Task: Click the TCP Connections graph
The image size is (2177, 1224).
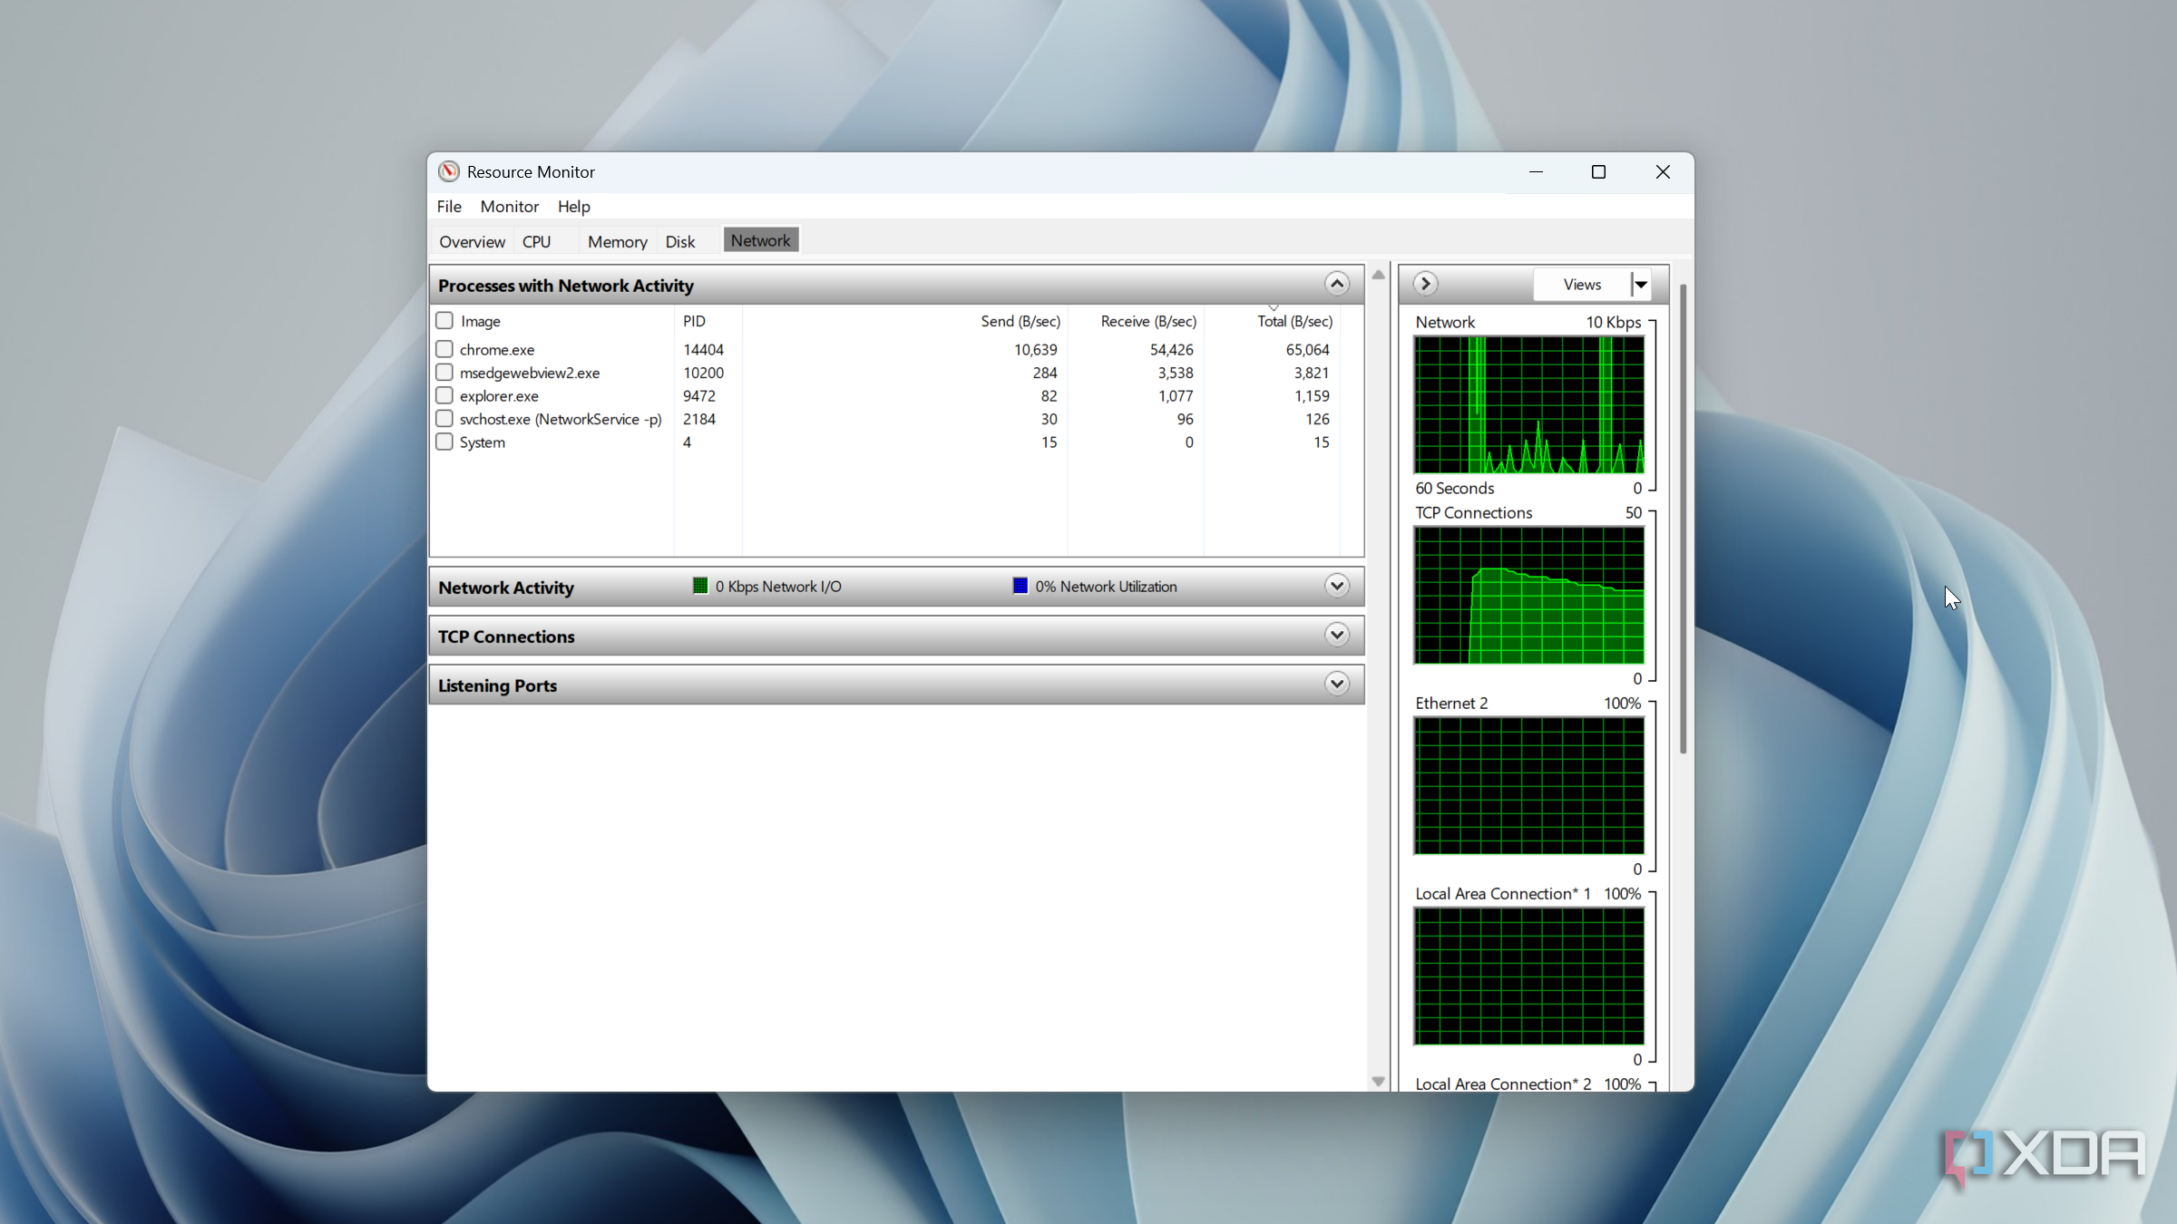Action: [1529, 596]
